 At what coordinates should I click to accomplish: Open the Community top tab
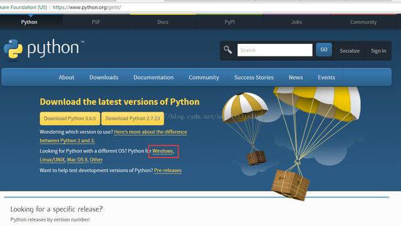[x=363, y=22]
